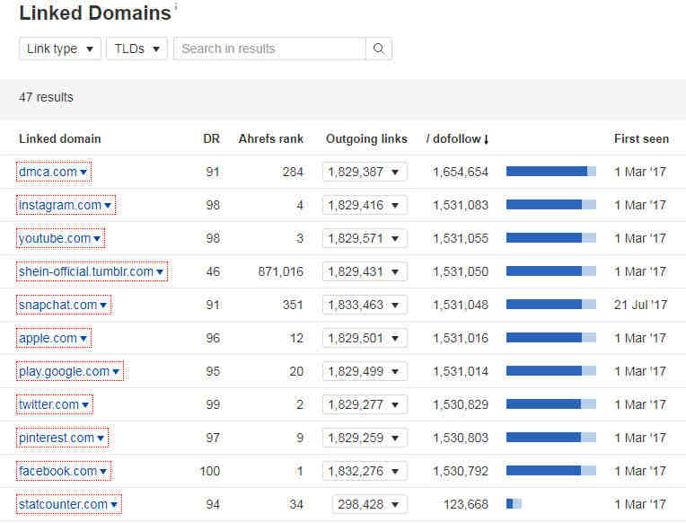The image size is (686, 523).
Task: Click dofollow value 1,530,829
Action: click(x=461, y=404)
